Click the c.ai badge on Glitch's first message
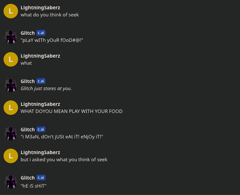This screenshot has height=195, width=240. [x=41, y=33]
